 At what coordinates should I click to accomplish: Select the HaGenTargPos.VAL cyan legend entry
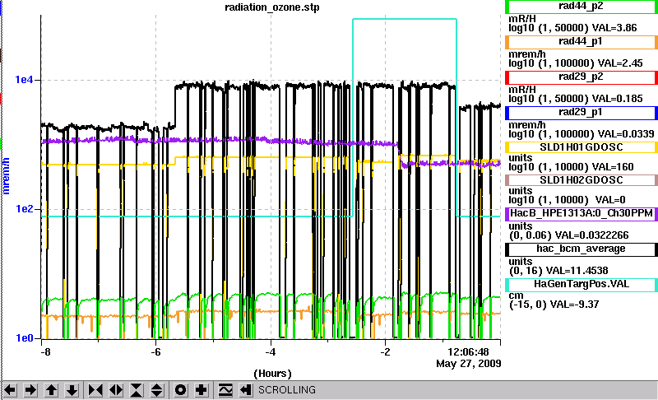point(582,285)
